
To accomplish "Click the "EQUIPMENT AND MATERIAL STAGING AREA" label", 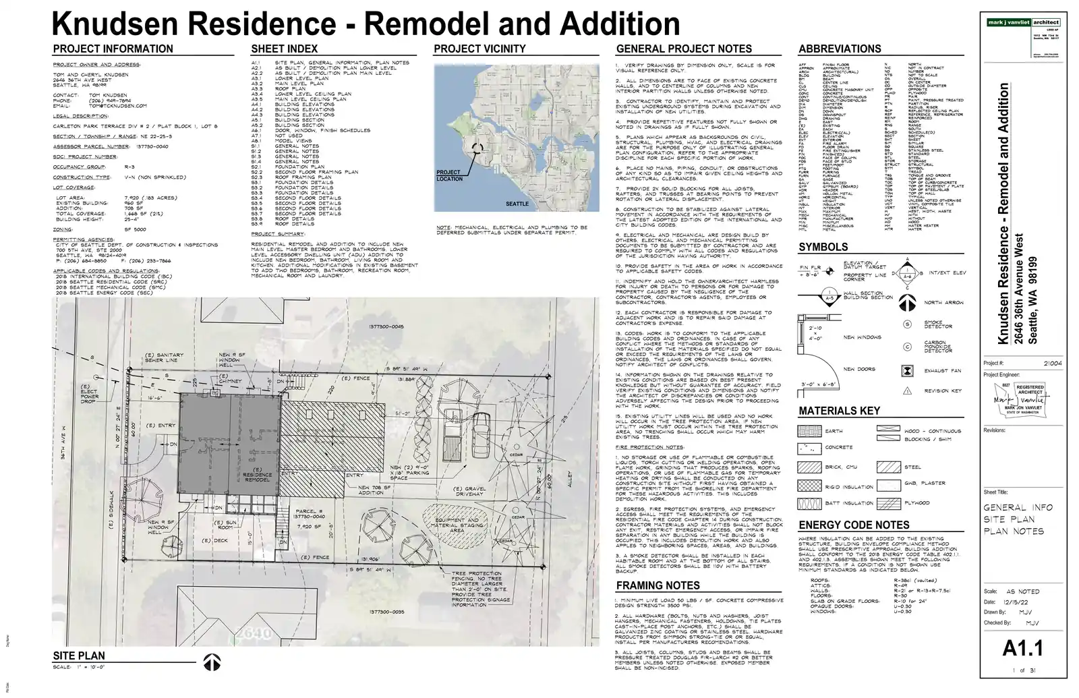I will (457, 525).
